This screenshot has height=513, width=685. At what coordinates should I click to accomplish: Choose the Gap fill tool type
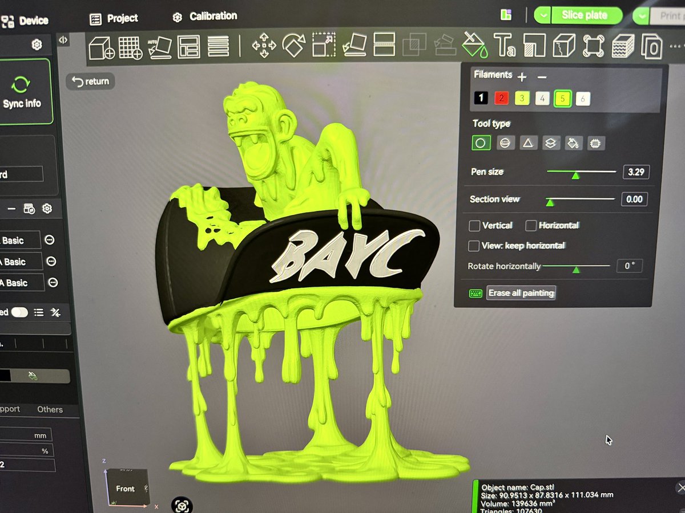pos(596,143)
